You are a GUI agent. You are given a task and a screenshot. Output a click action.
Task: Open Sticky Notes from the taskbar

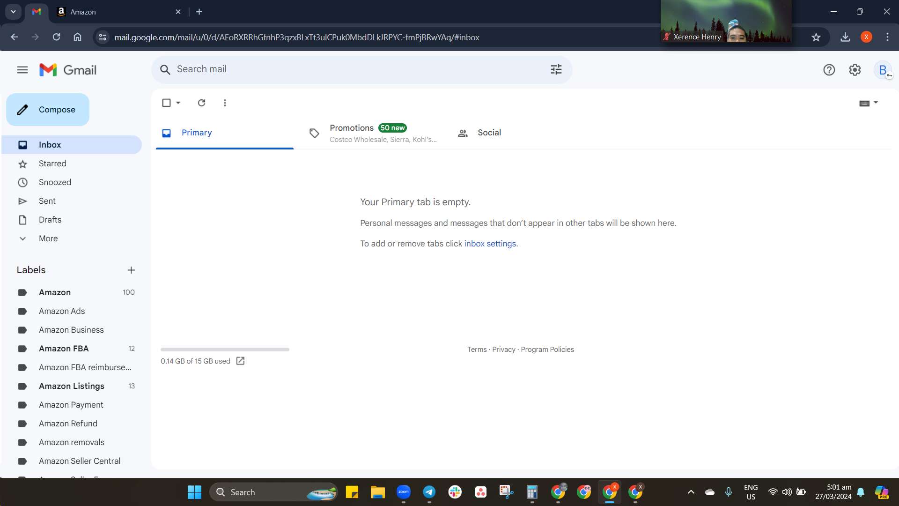[x=352, y=492]
